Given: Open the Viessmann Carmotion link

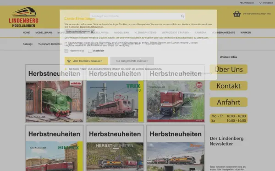Looking at the screenshot, I should [50, 44].
